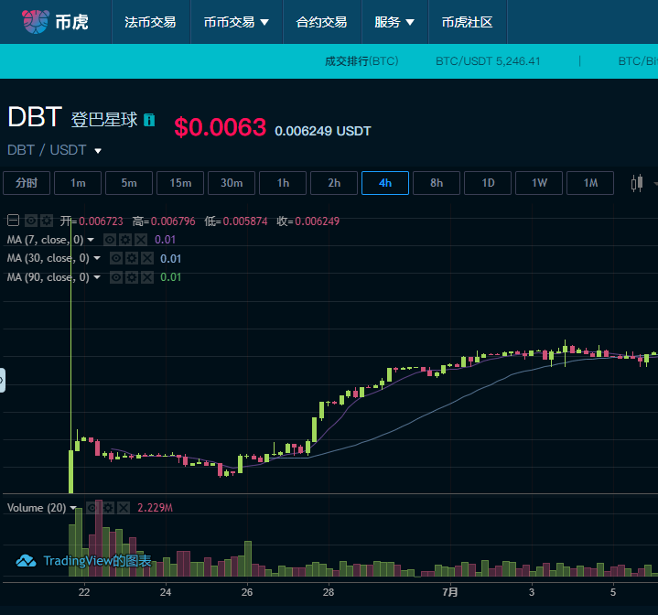Image resolution: width=658 pixels, height=615 pixels.
Task: Select the 1D timeframe button
Action: click(488, 183)
